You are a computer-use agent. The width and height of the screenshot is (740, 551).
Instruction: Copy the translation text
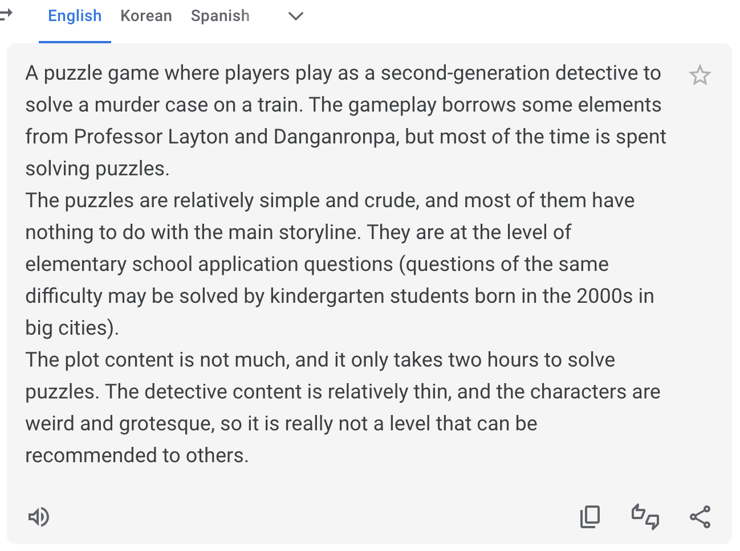coord(590,517)
